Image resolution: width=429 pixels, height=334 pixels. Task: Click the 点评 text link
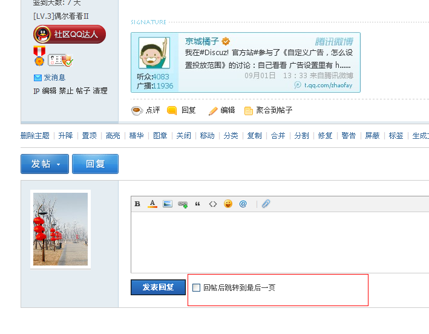tap(152, 110)
